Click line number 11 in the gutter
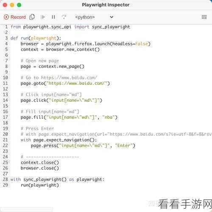This screenshot has height=212, width=212. pos(6,83)
